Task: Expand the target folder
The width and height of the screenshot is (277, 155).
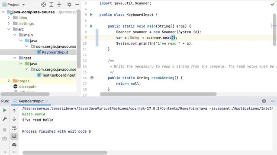Action: click(x=9, y=81)
